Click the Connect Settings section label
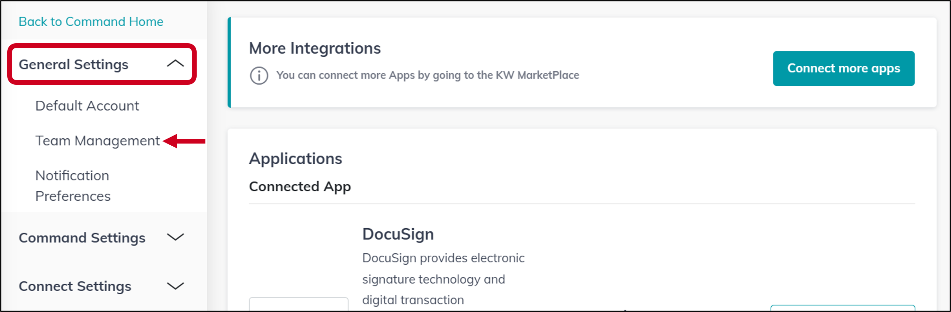This screenshot has width=951, height=312. pos(75,286)
